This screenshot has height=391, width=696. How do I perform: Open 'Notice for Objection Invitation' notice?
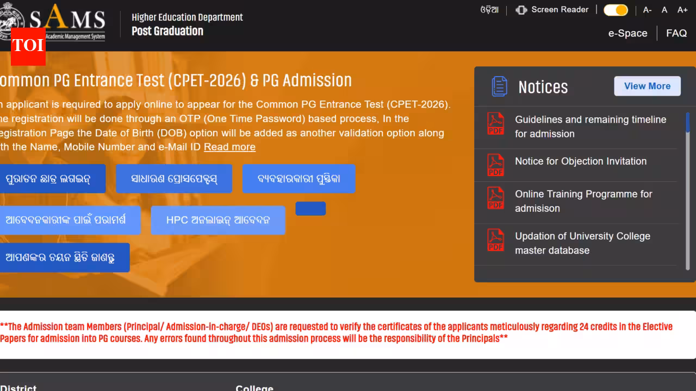pyautogui.click(x=581, y=161)
